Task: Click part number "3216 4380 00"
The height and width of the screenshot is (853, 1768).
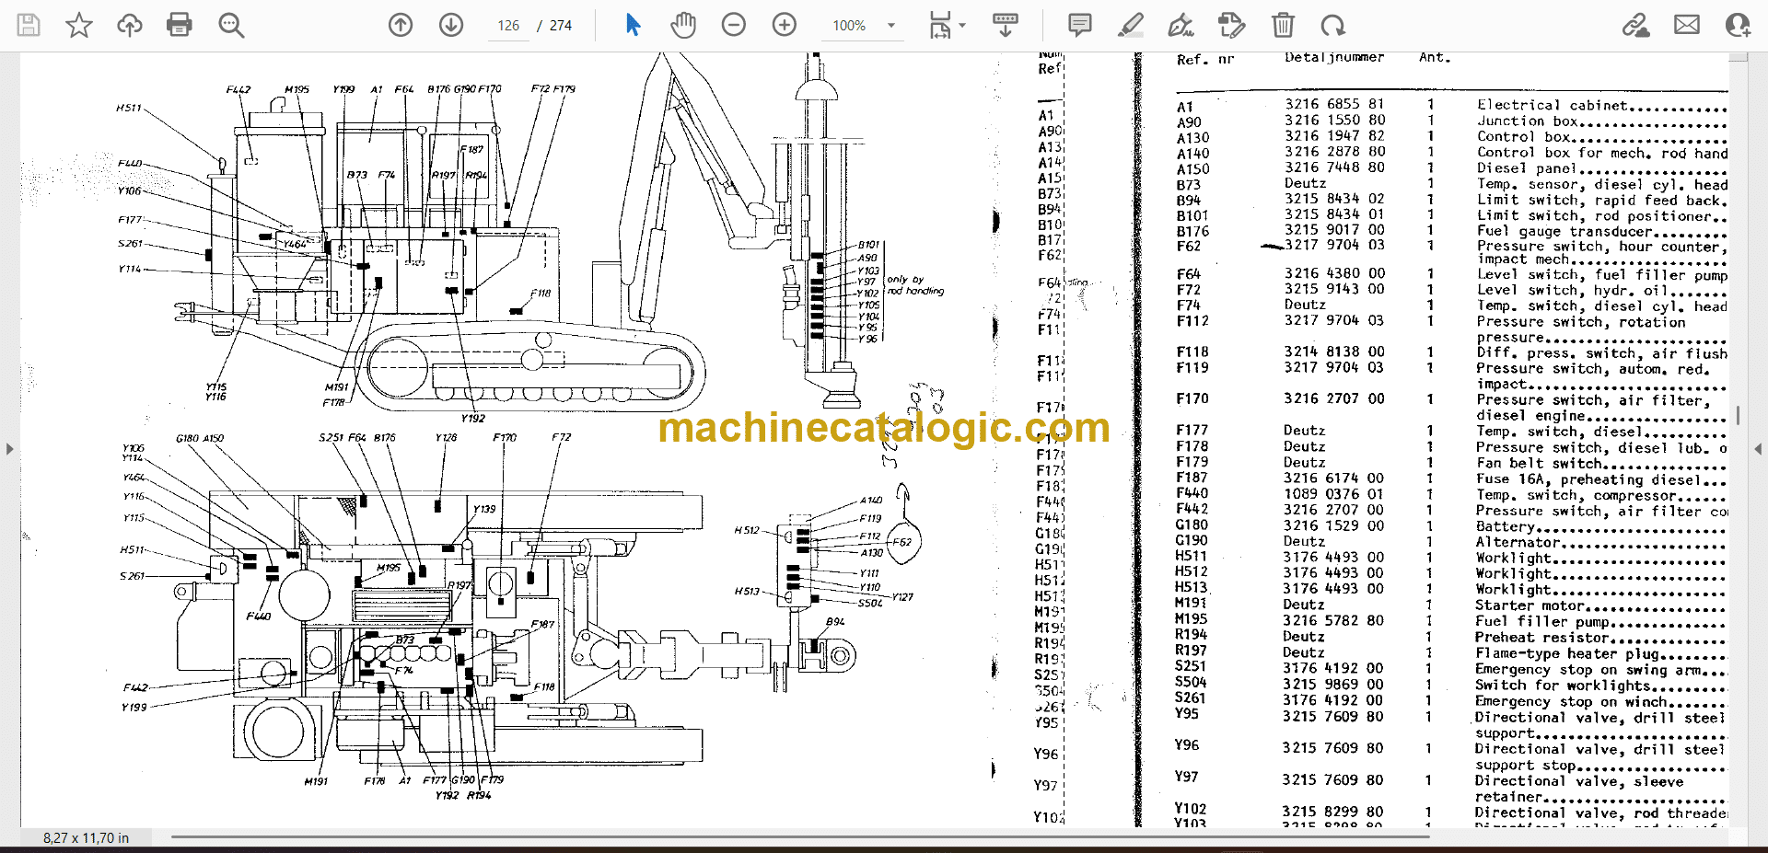Action: pos(1334,273)
